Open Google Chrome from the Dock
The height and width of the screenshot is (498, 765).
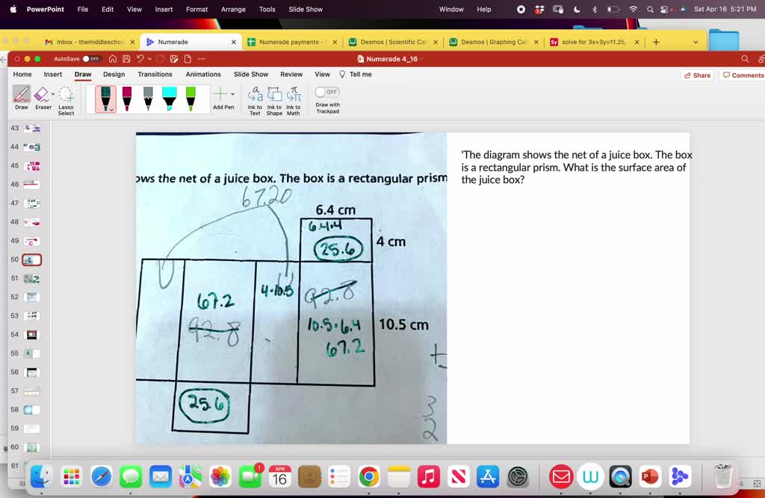(x=368, y=476)
